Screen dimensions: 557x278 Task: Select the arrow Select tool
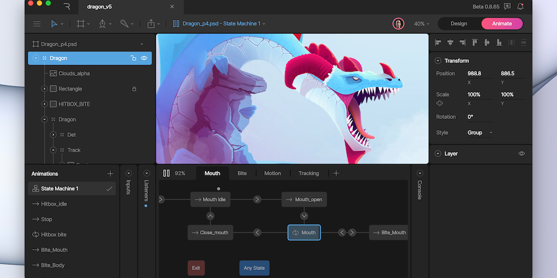coord(54,24)
